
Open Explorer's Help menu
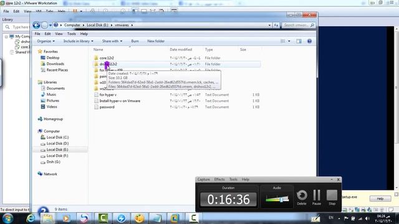click(84, 34)
